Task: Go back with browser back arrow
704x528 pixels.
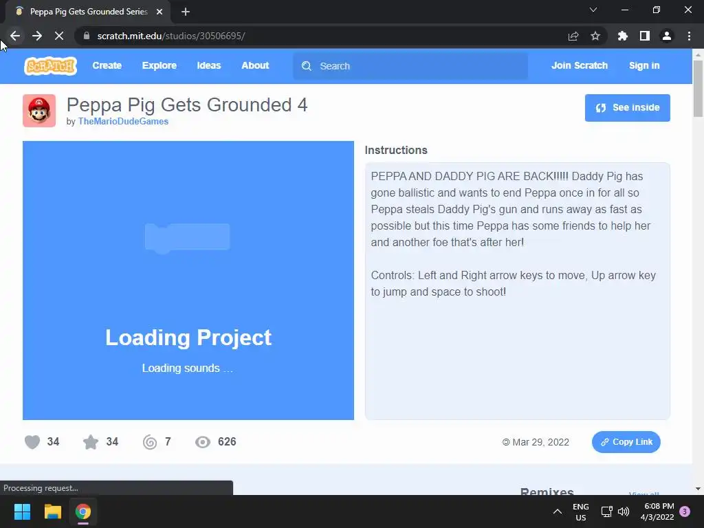Action: (x=15, y=36)
